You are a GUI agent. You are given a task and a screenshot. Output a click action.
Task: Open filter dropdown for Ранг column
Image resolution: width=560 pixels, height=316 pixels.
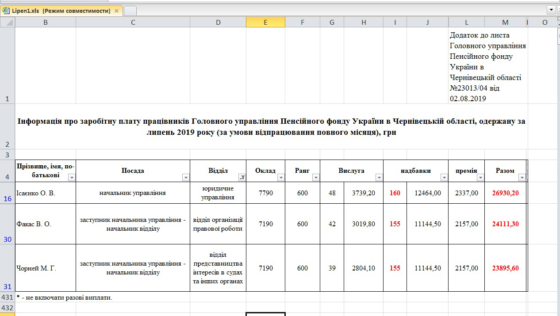click(x=315, y=177)
